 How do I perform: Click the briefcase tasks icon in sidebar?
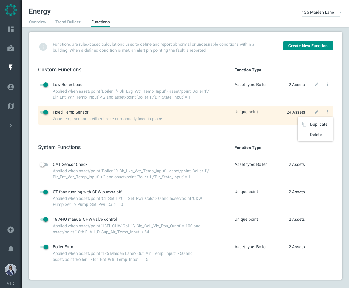point(11,48)
